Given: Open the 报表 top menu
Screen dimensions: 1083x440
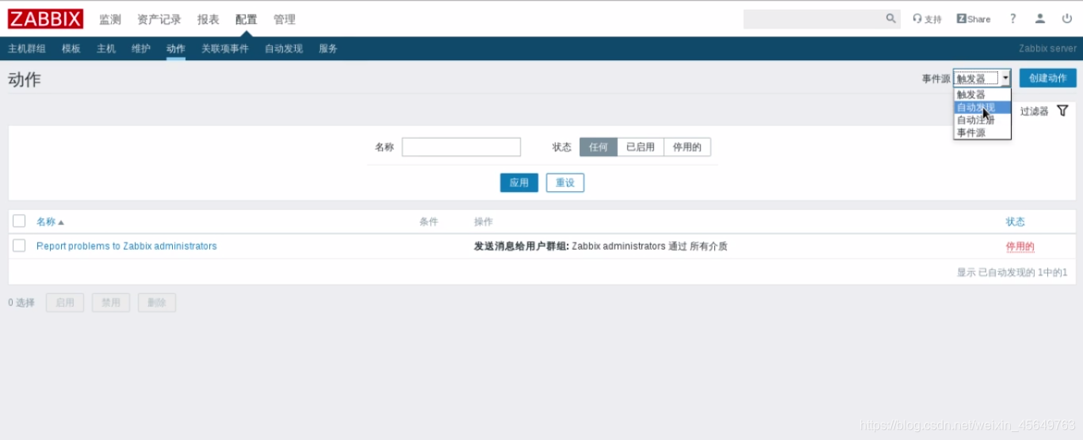Looking at the screenshot, I should pyautogui.click(x=209, y=19).
